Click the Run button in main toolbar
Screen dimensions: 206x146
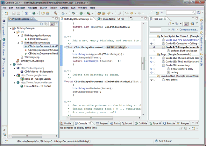click(81, 13)
